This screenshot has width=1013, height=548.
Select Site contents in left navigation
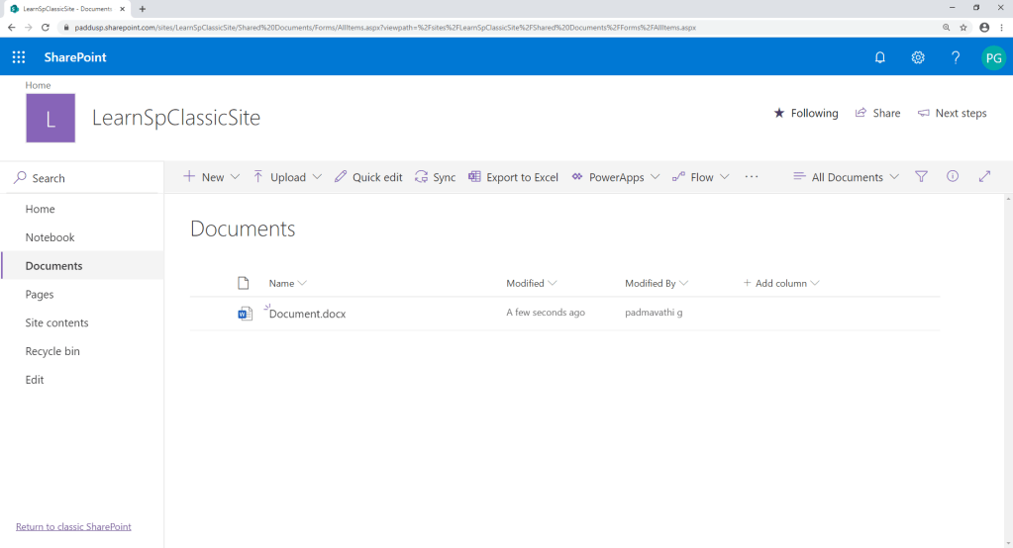(x=56, y=322)
